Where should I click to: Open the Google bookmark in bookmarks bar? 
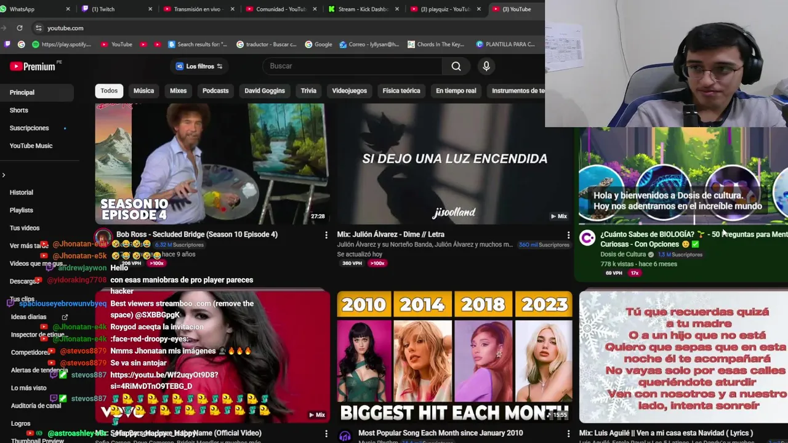point(318,44)
